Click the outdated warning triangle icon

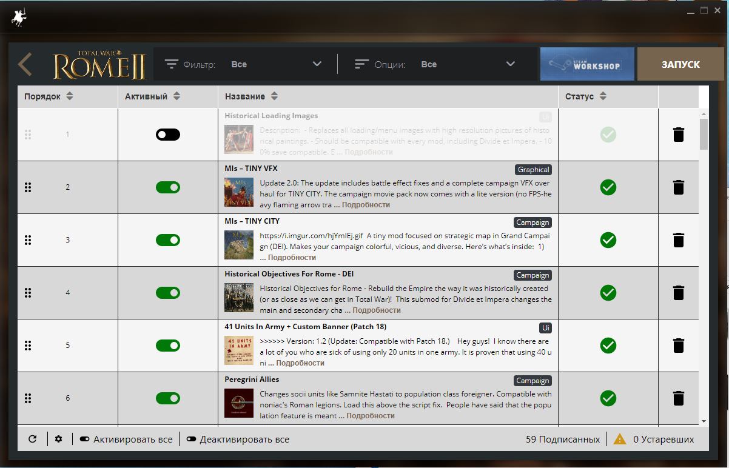pyautogui.click(x=620, y=439)
